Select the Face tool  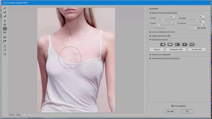click(5, 46)
